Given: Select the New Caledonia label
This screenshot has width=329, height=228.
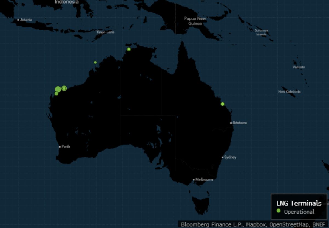Looking at the screenshot, I should click(289, 92).
